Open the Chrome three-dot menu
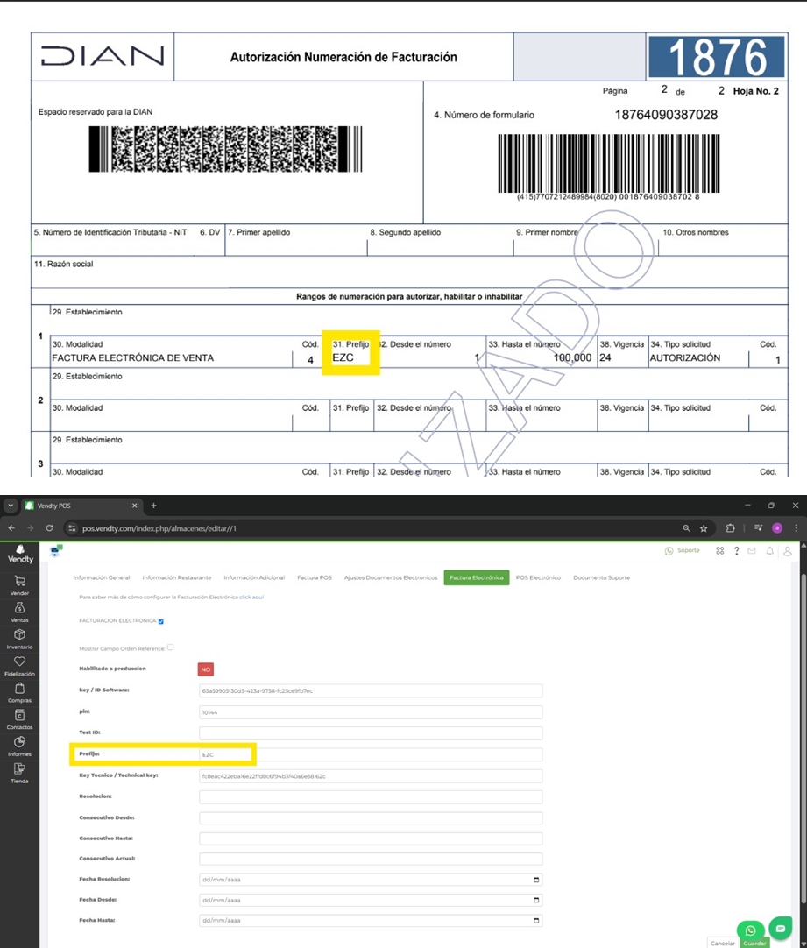The width and height of the screenshot is (807, 948). 796,527
